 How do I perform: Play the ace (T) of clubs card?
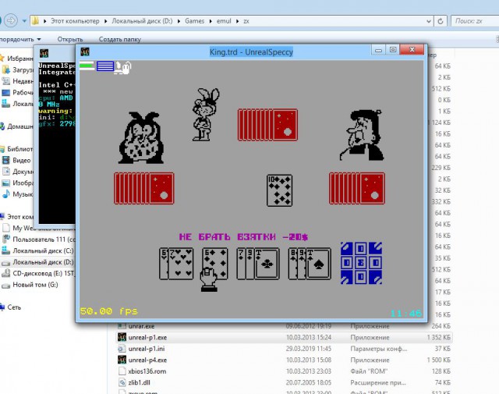(x=267, y=264)
